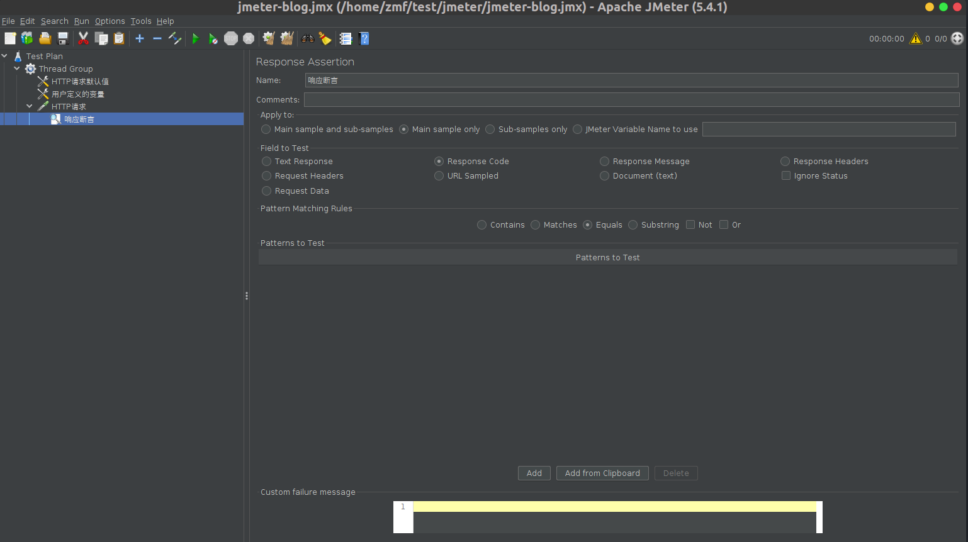This screenshot has width=968, height=542.
Task: Click the Collapse All minus icon
Action: click(157, 38)
